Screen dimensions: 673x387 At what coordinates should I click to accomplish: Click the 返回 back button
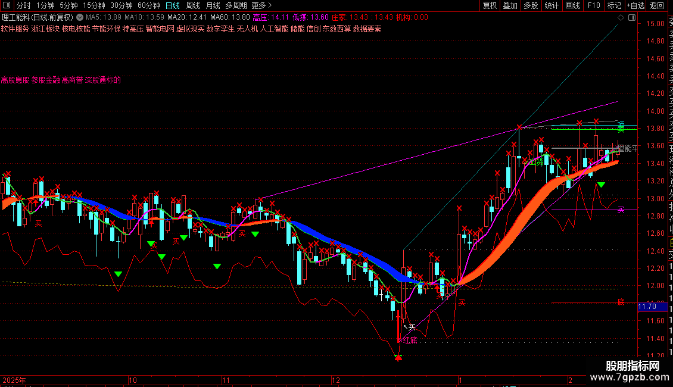coord(657,5)
